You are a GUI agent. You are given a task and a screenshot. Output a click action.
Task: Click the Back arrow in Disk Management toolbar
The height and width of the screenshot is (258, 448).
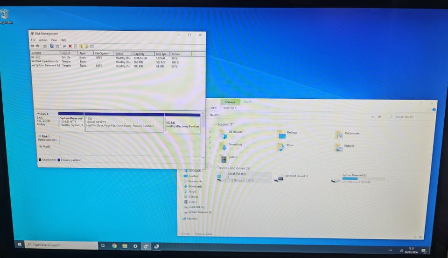[x=32, y=46]
